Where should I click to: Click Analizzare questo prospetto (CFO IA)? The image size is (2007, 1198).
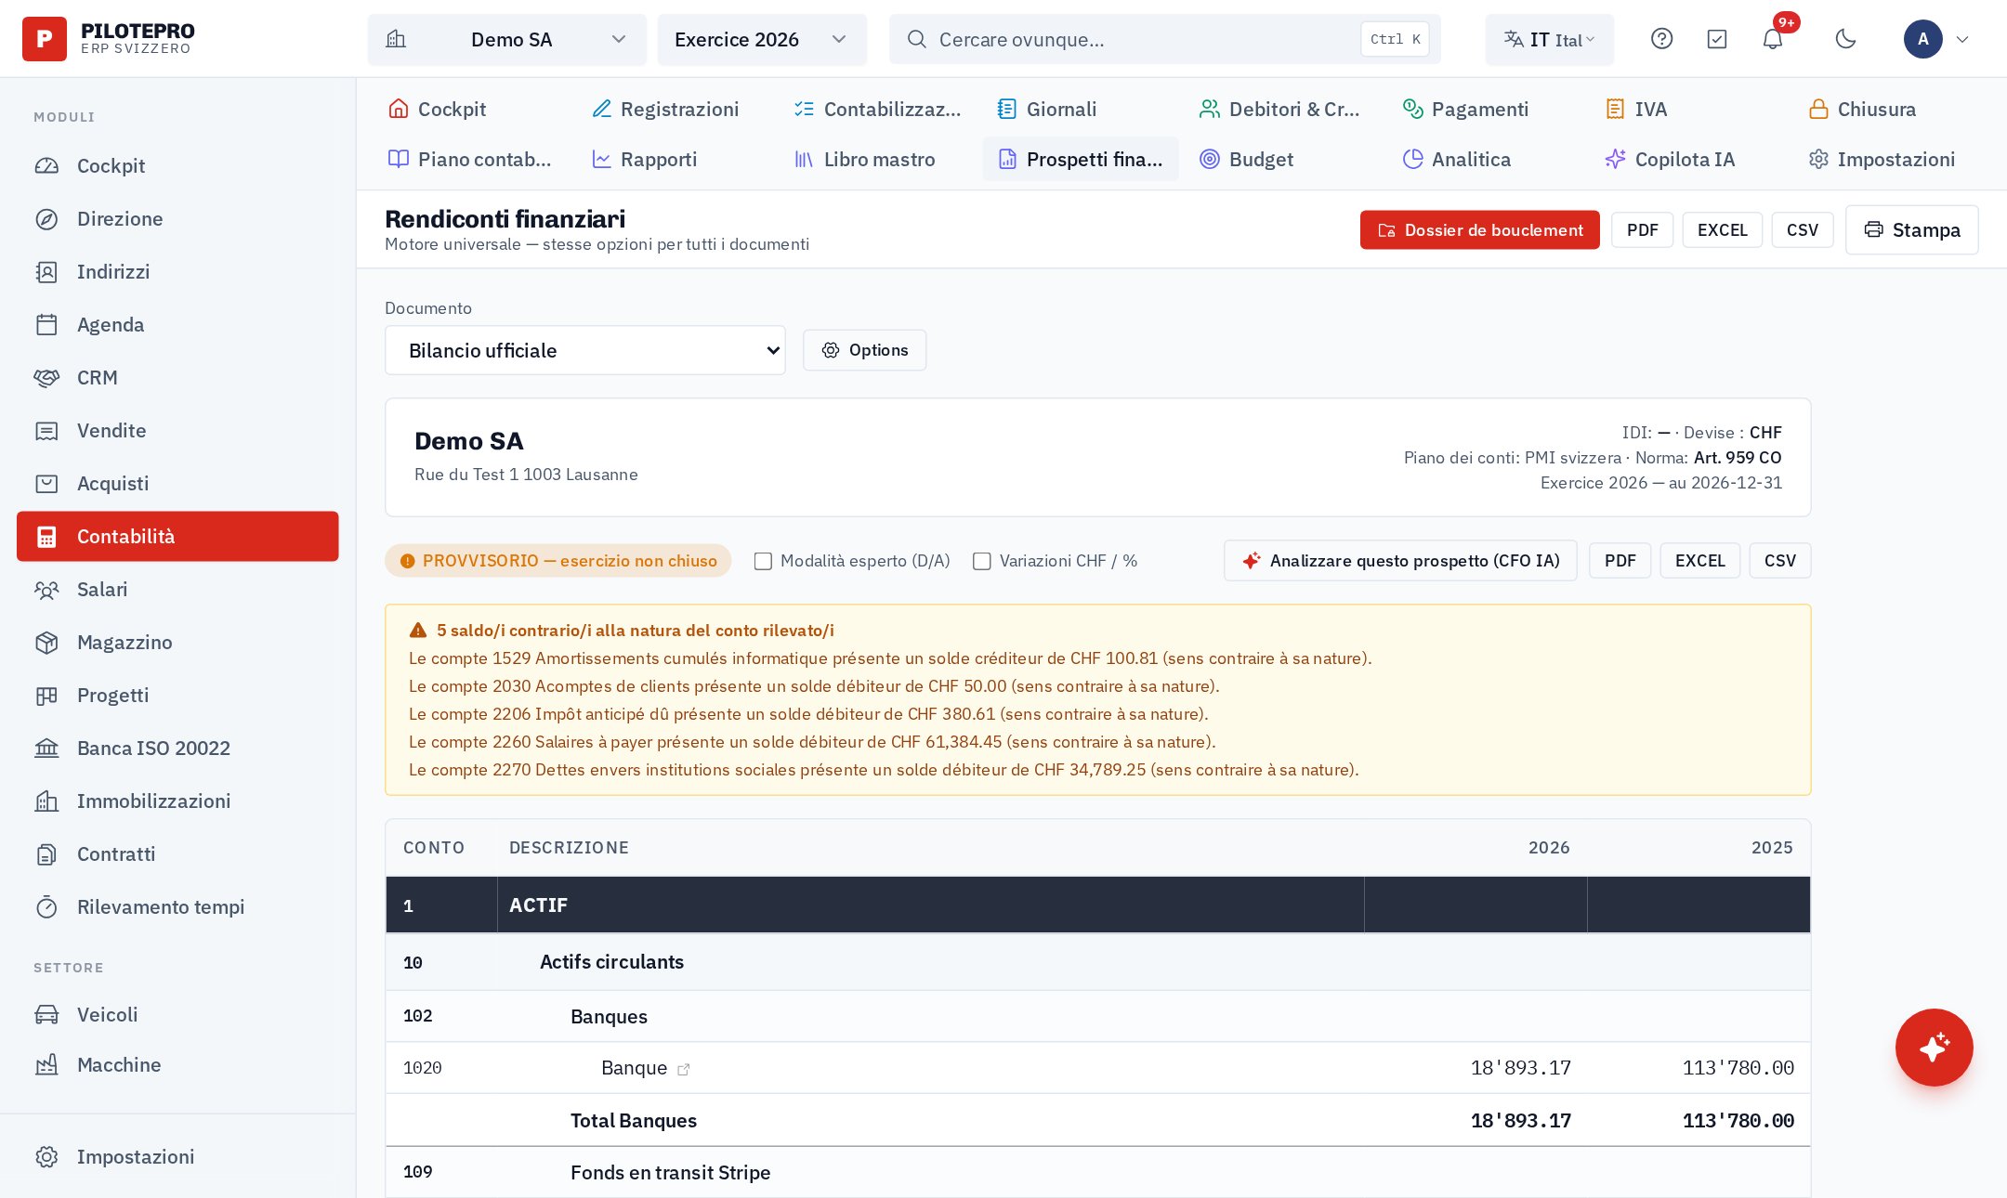coord(1401,561)
